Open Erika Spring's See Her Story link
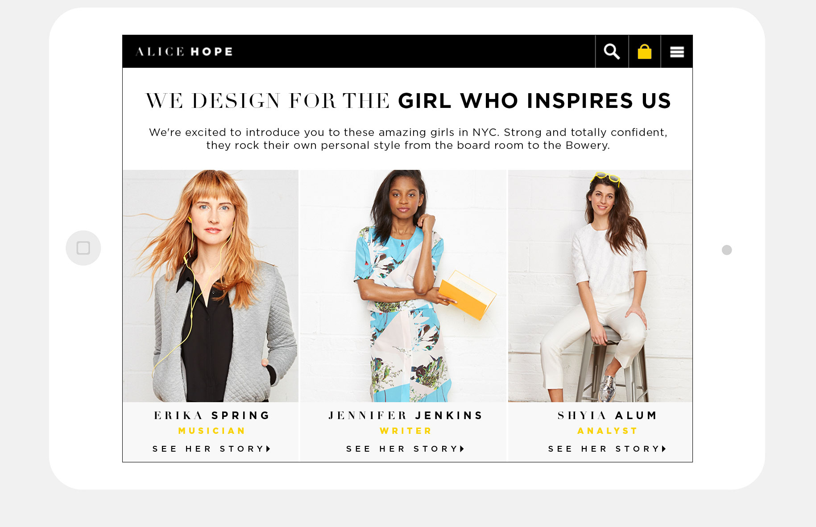816x527 pixels. [209, 449]
